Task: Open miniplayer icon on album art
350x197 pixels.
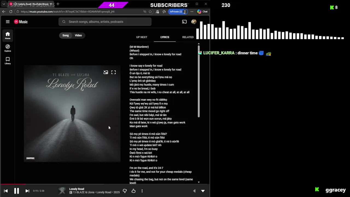Action: pyautogui.click(x=106, y=72)
